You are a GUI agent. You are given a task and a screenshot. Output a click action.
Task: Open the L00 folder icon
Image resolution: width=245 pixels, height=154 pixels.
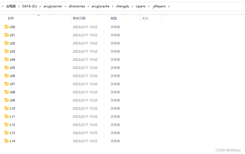pos(7,27)
